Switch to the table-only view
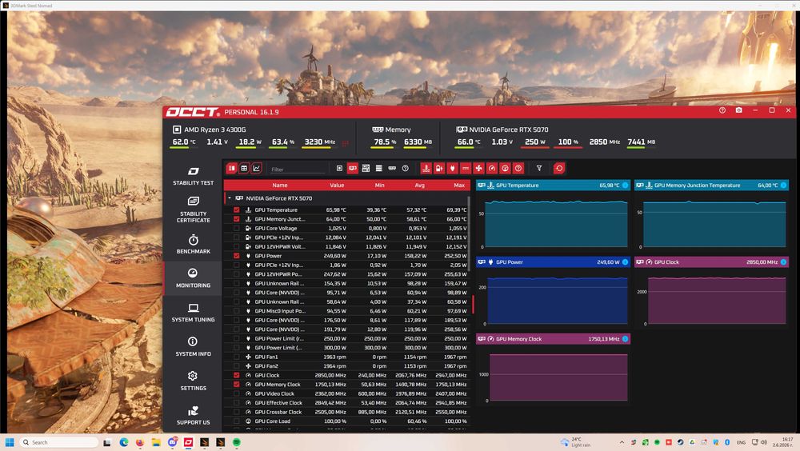The image size is (800, 451). point(244,169)
